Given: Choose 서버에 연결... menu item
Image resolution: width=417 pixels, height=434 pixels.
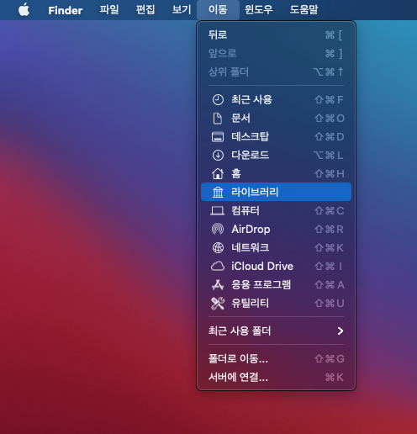Looking at the screenshot, I should pos(276,378).
